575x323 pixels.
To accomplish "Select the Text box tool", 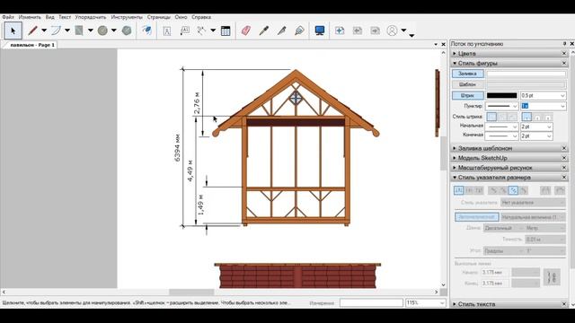I will click(167, 31).
